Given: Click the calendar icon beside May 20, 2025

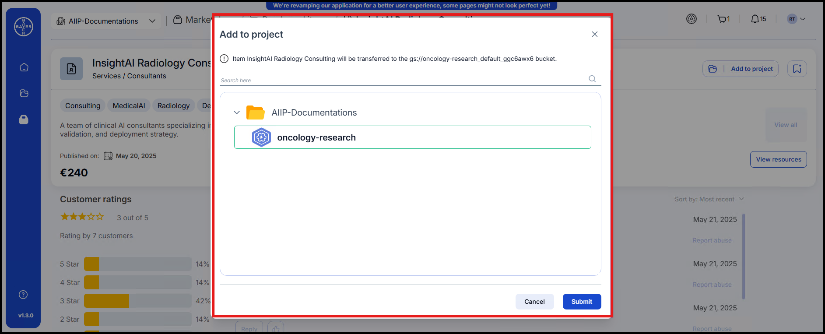Looking at the screenshot, I should tap(108, 156).
